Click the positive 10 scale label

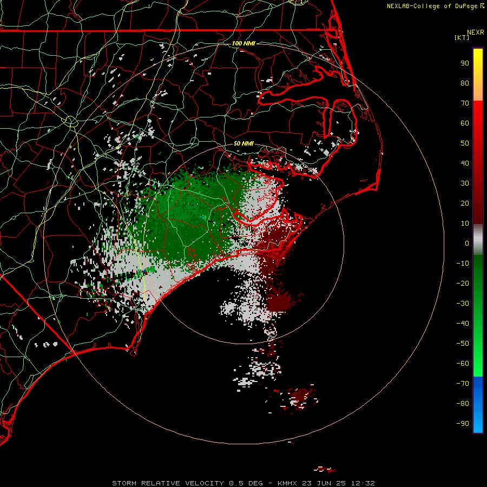pos(465,223)
